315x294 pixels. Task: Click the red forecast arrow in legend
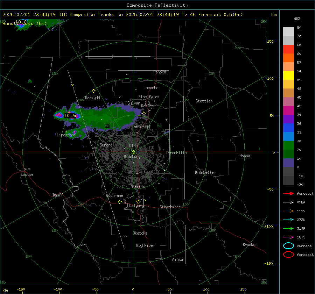288,193
